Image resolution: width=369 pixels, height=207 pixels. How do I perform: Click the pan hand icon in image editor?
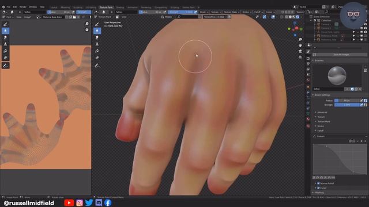tap(87, 29)
